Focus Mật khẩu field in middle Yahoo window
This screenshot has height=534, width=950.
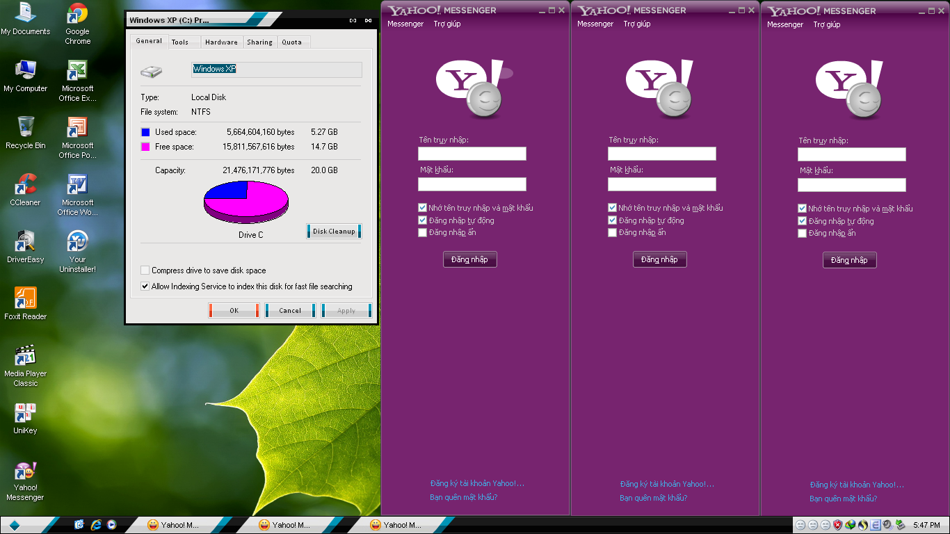click(662, 184)
